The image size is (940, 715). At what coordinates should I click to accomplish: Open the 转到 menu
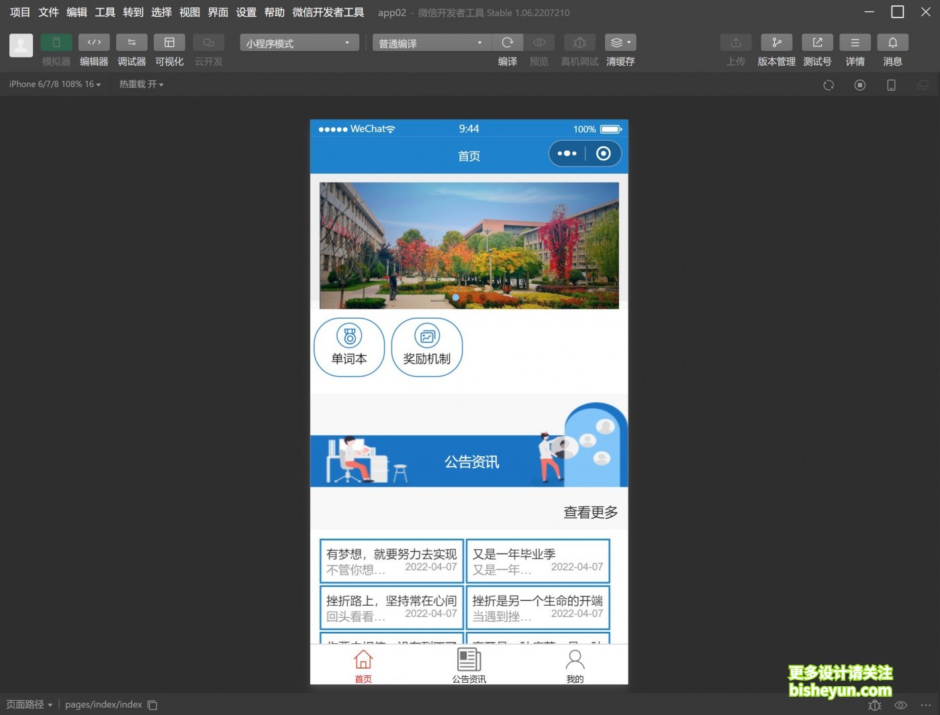(133, 12)
